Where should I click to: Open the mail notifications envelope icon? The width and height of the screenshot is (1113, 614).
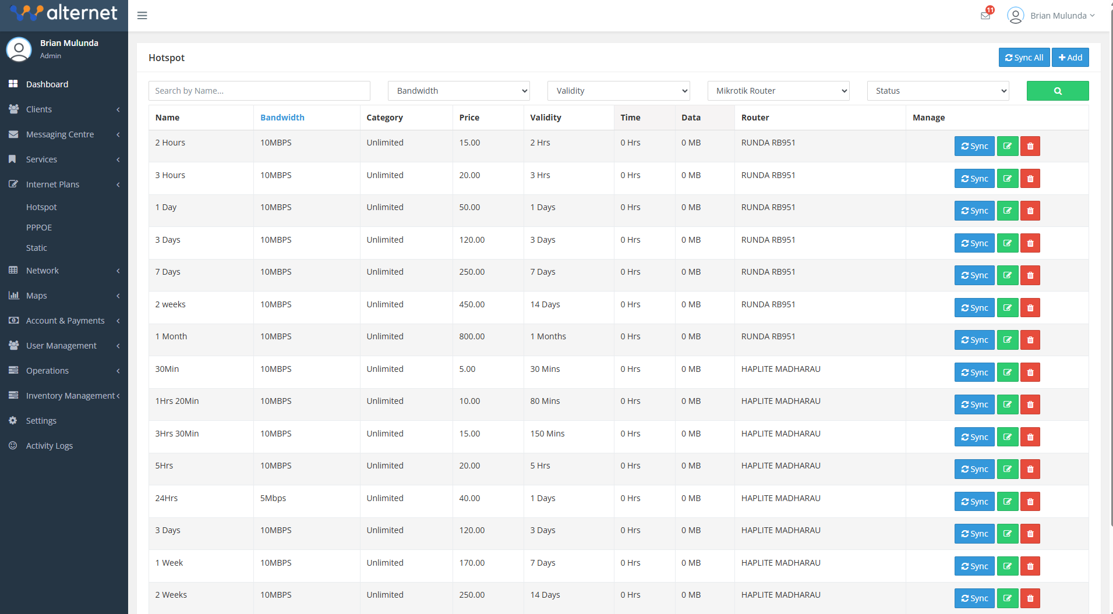coord(985,16)
